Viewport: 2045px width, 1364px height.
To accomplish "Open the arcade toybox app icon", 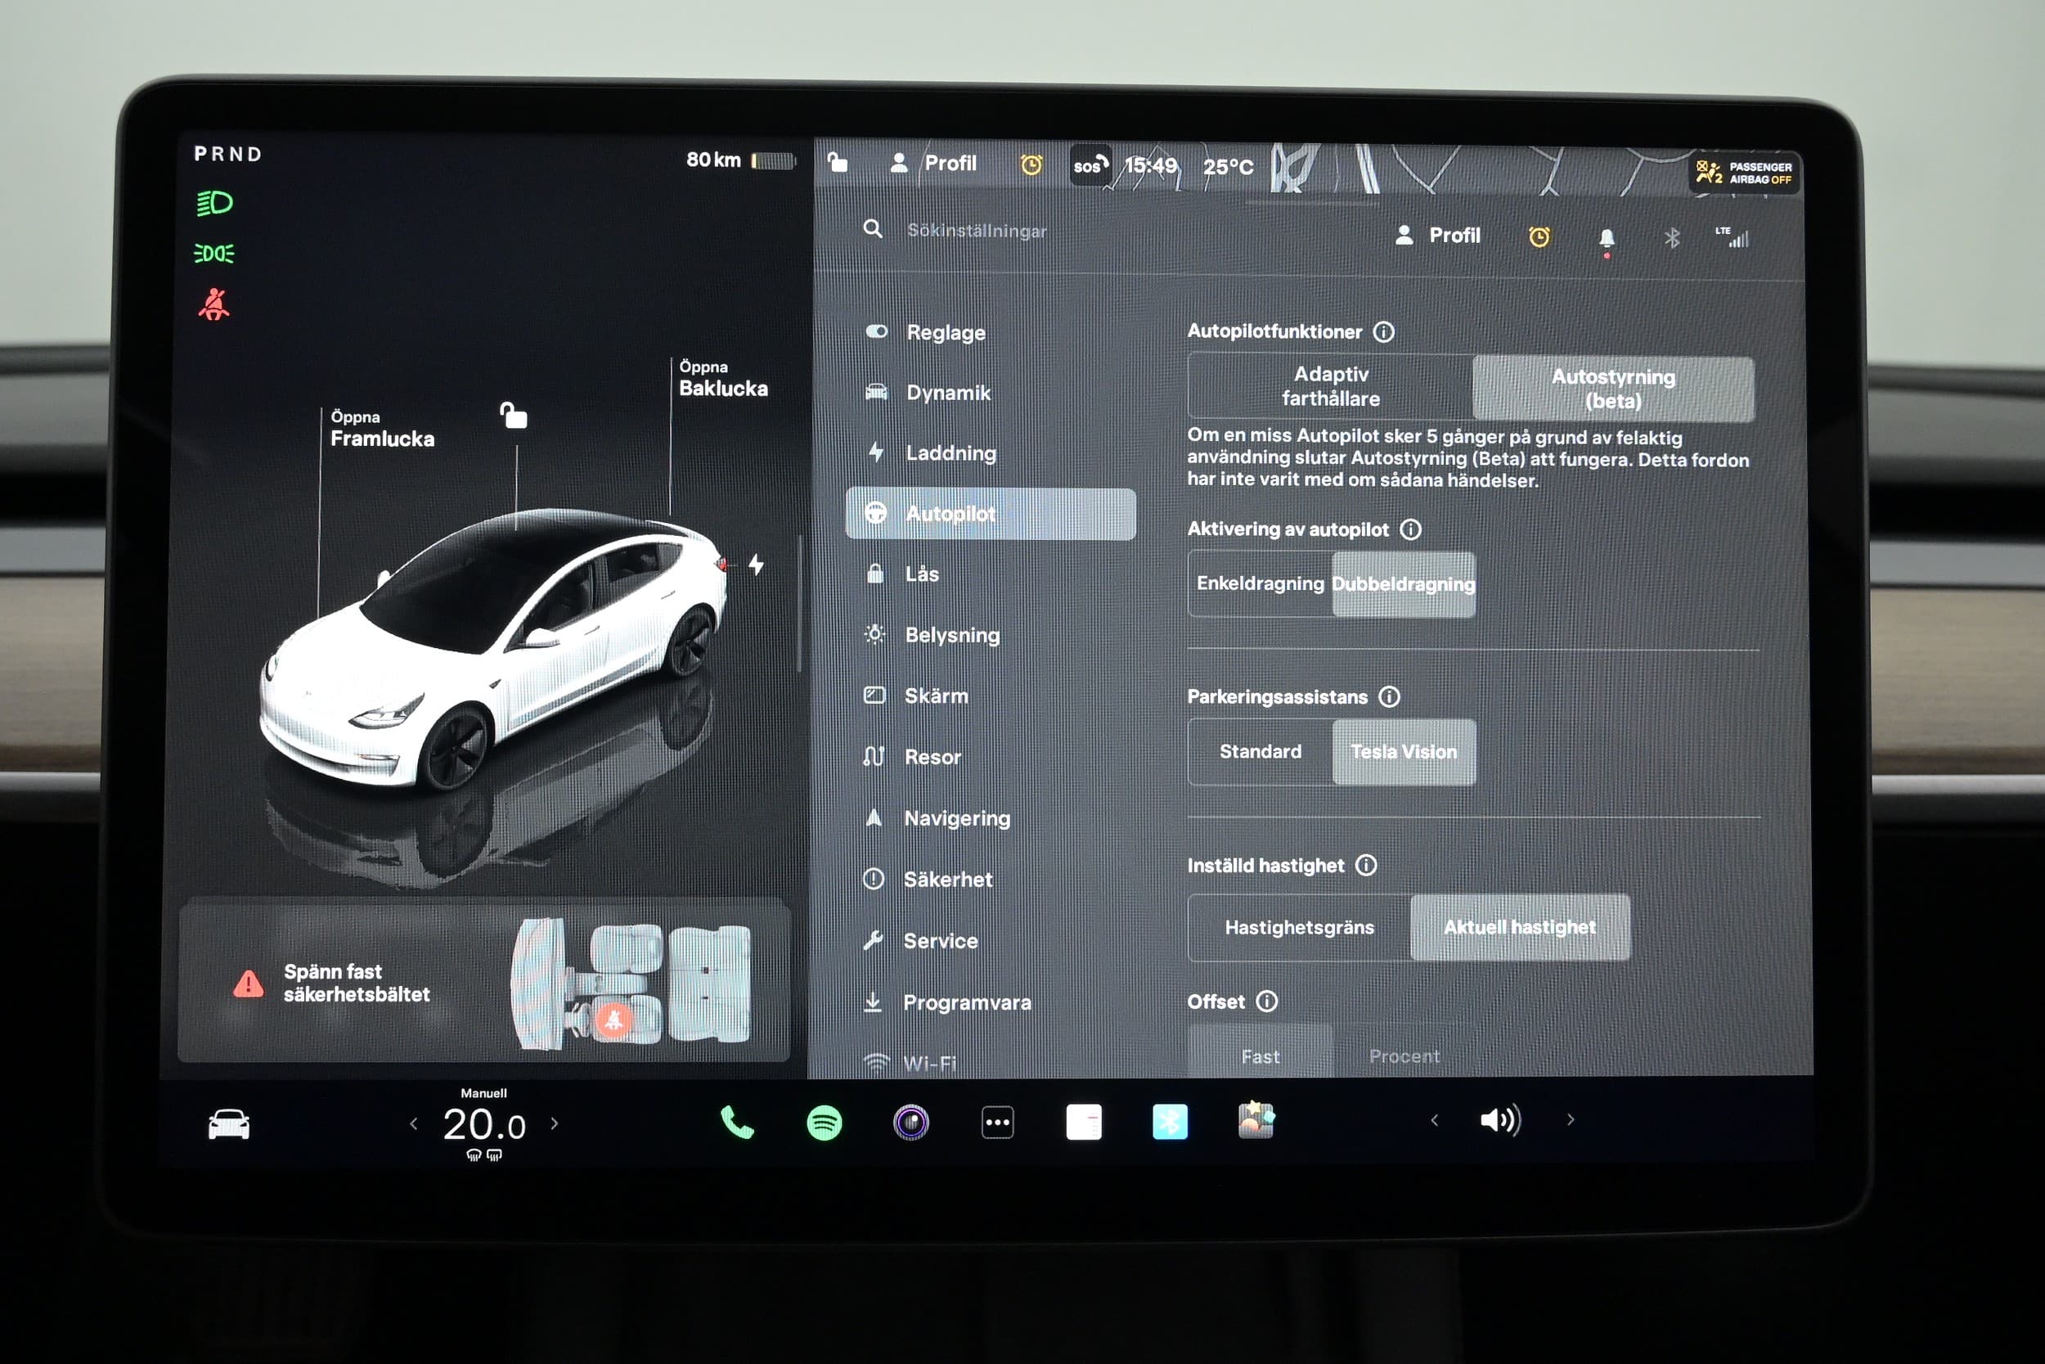I will pos(1256,1120).
